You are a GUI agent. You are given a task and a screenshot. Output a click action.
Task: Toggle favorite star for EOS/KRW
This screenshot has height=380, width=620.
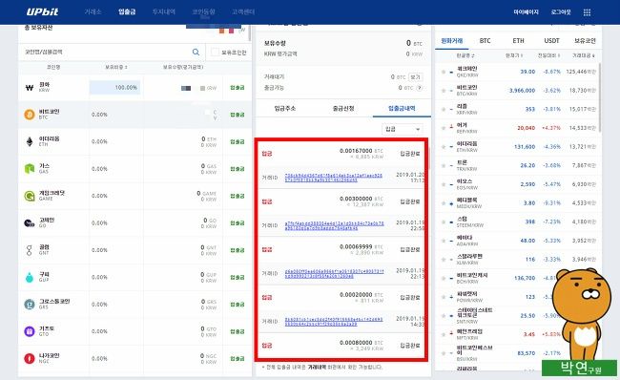pos(444,184)
